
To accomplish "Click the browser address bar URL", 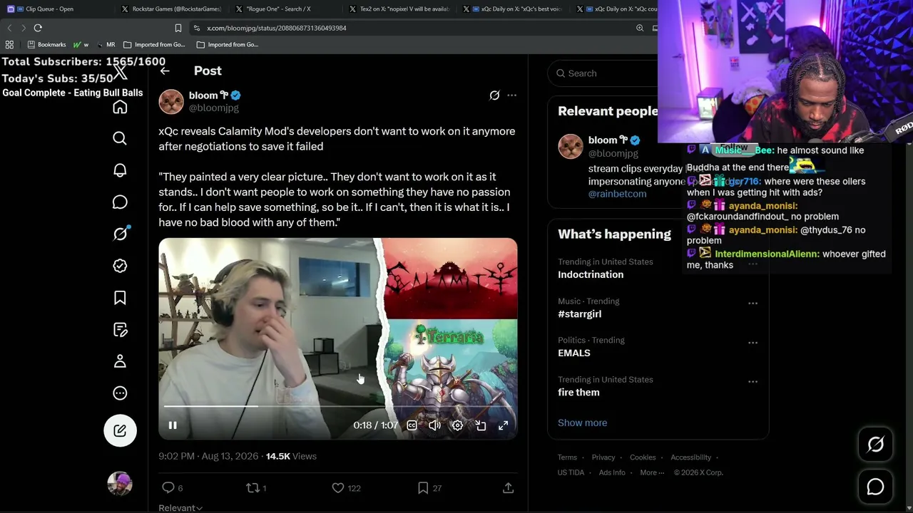I will (277, 28).
